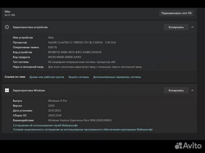205x153 pixels.
Task: Open Соглашение об использовании служб Майкрософт link
Action: [x=45, y=125]
